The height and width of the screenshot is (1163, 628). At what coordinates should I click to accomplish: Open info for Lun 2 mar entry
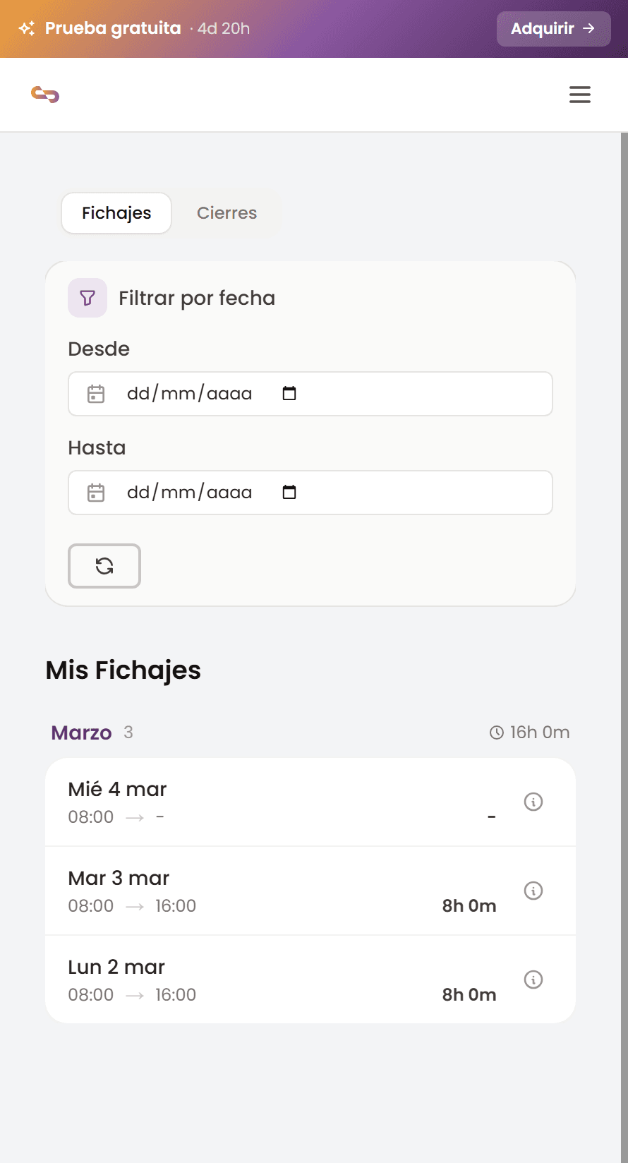point(533,980)
